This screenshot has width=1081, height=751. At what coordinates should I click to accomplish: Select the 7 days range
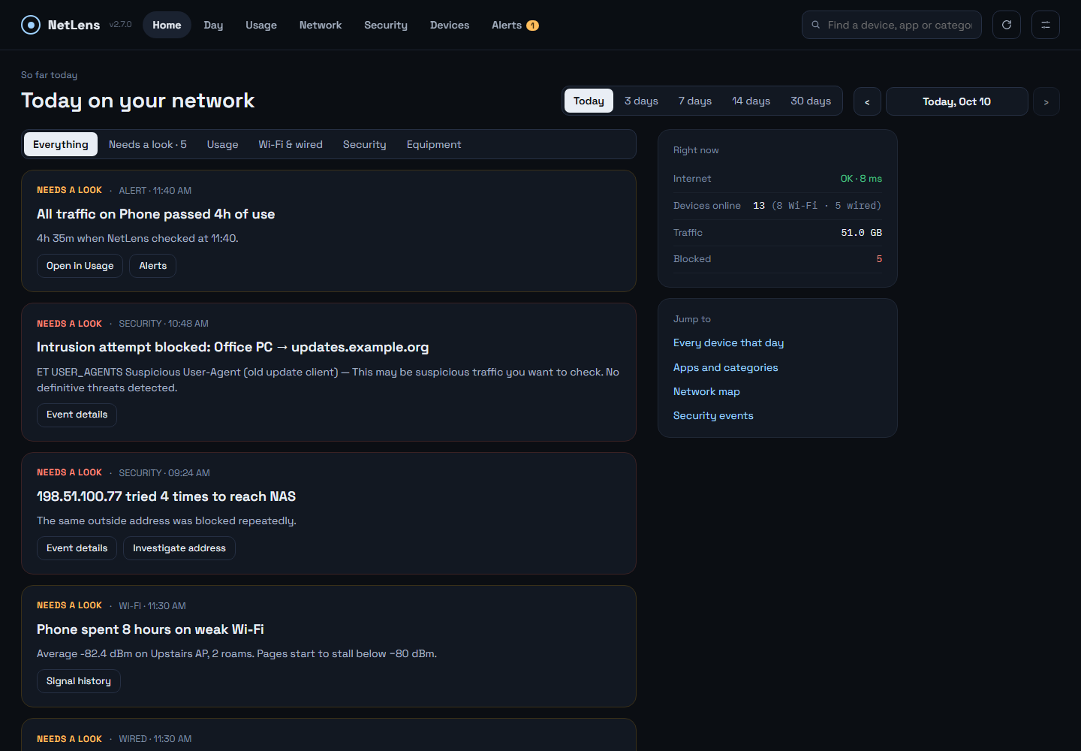[x=695, y=101]
